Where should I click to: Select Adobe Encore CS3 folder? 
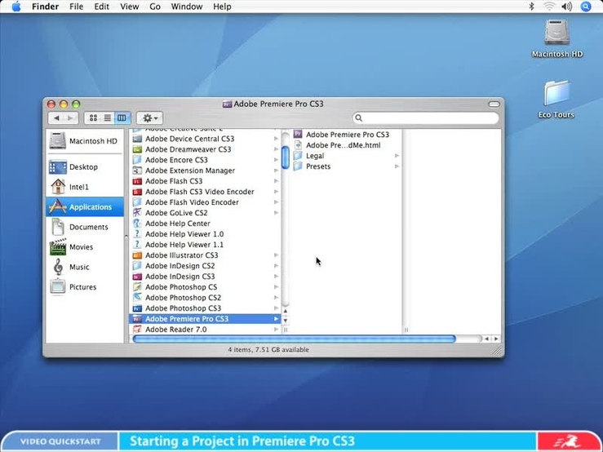[x=206, y=160]
